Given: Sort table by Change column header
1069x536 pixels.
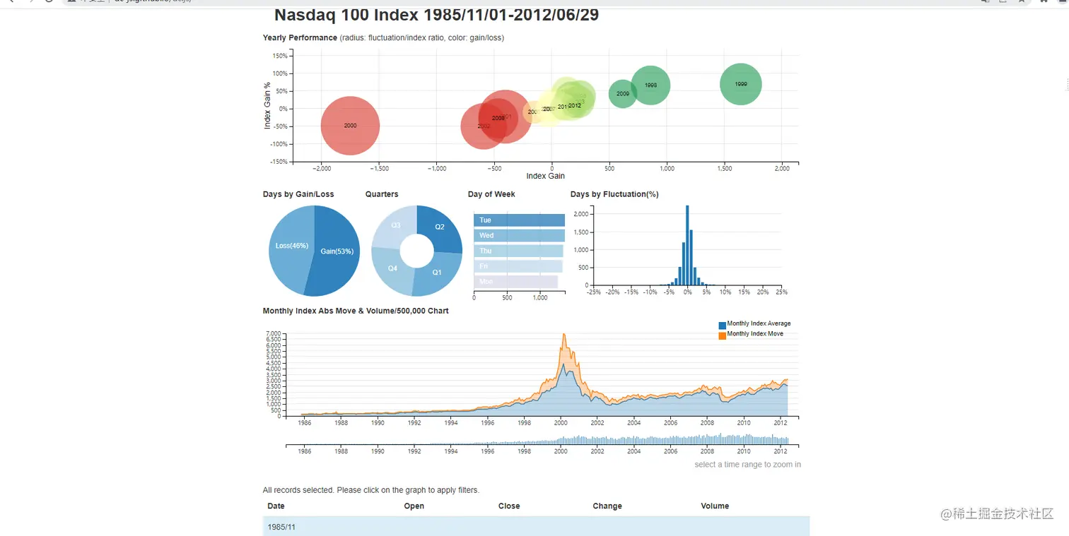Looking at the screenshot, I should point(607,506).
